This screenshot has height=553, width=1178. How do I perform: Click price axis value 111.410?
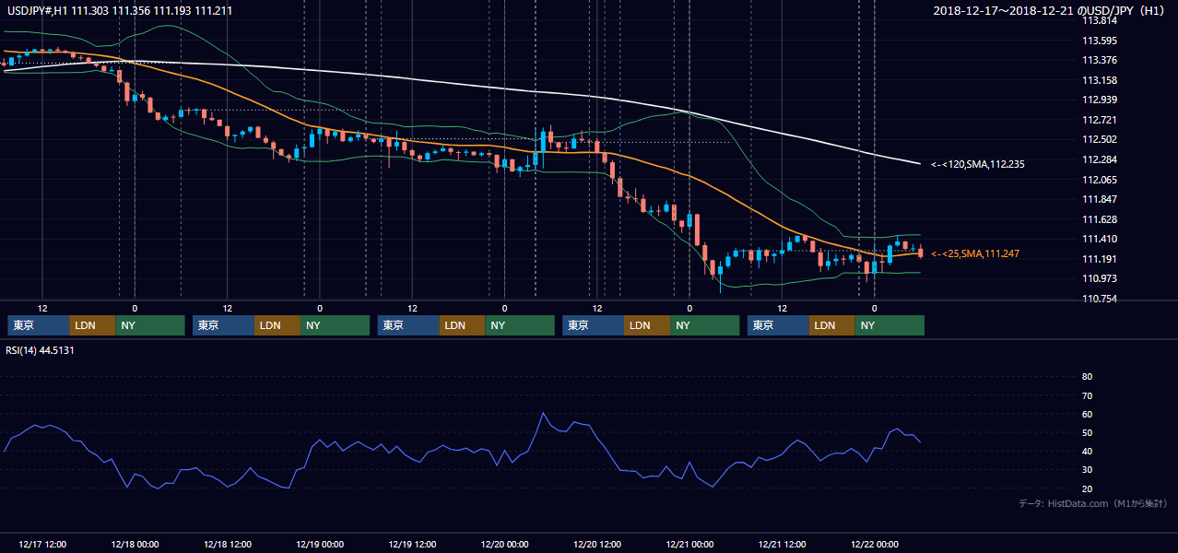pos(1100,240)
